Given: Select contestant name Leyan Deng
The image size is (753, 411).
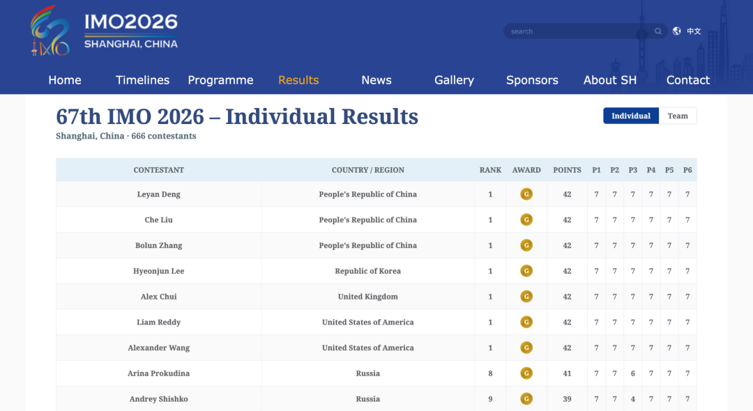Looking at the screenshot, I should 158,194.
